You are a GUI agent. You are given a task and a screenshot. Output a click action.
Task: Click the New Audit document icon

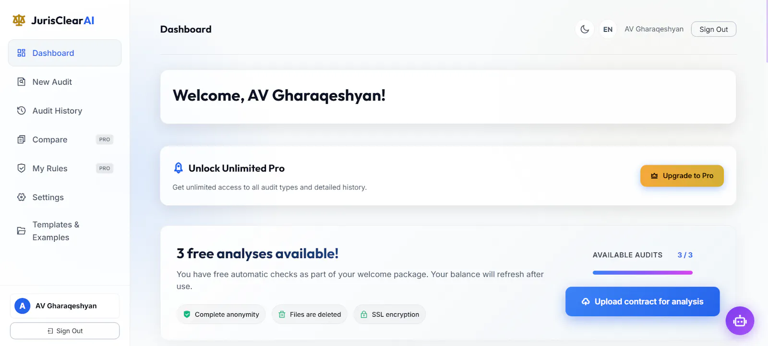21,82
